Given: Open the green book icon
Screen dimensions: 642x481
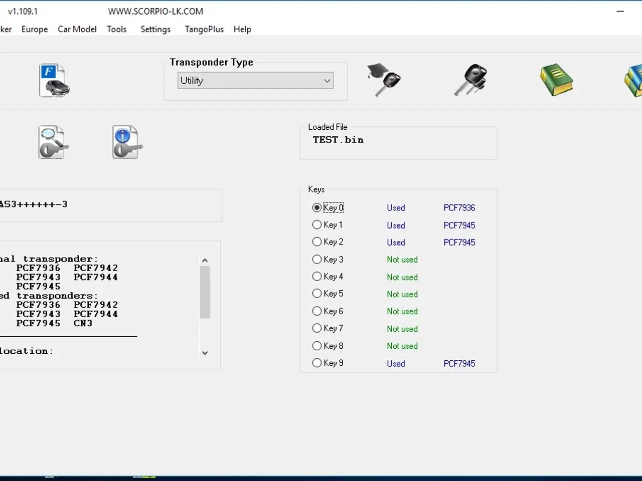Looking at the screenshot, I should [556, 80].
